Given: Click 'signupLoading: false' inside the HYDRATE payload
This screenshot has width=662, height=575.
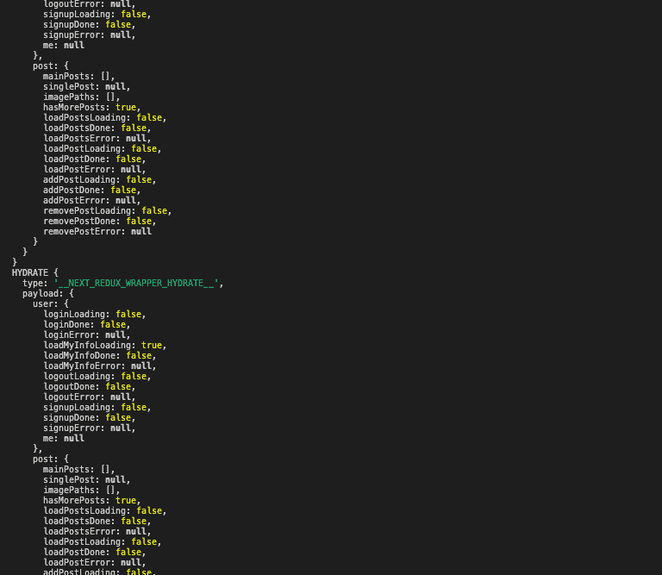Looking at the screenshot, I should coord(97,408).
